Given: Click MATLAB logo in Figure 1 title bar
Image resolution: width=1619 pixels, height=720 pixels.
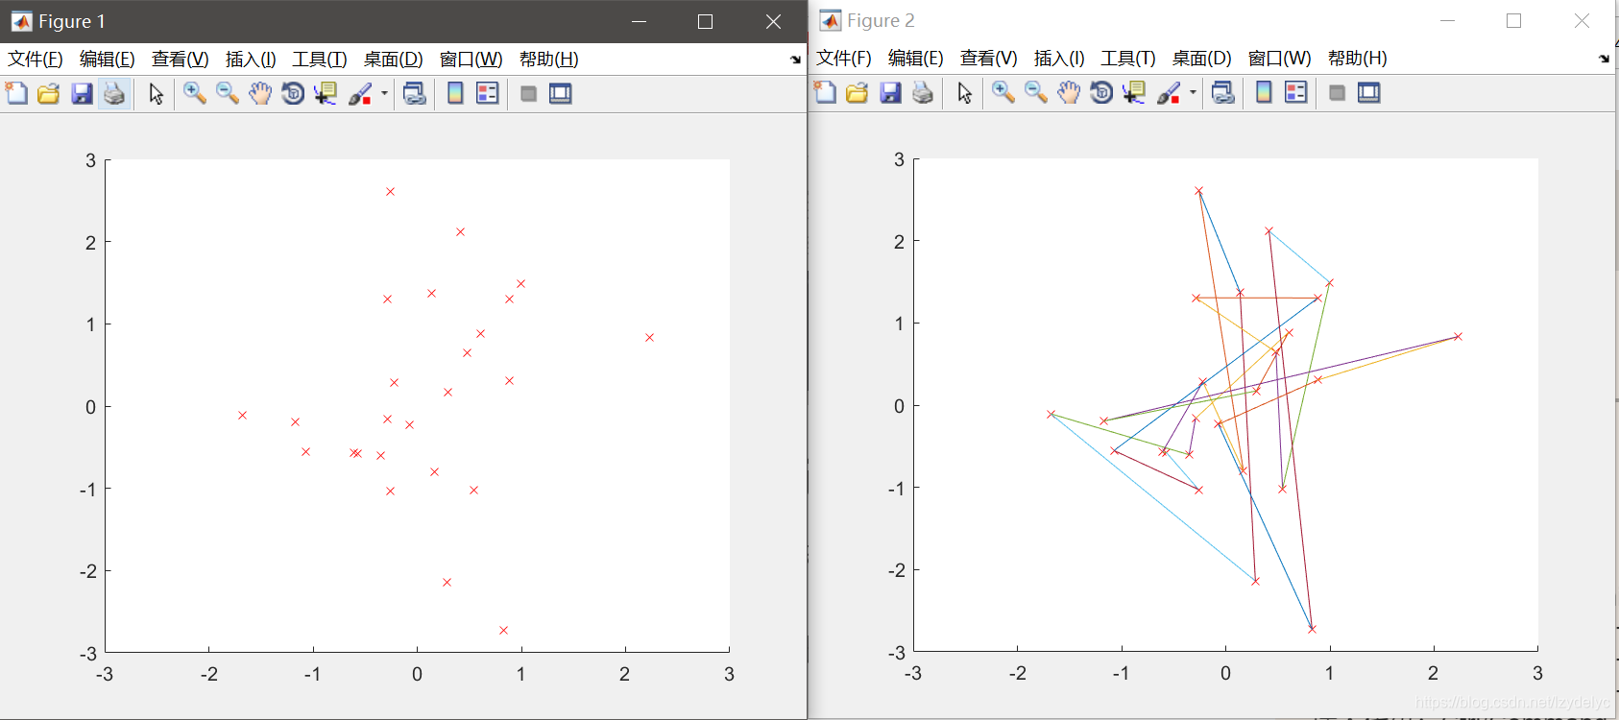Looking at the screenshot, I should (21, 21).
